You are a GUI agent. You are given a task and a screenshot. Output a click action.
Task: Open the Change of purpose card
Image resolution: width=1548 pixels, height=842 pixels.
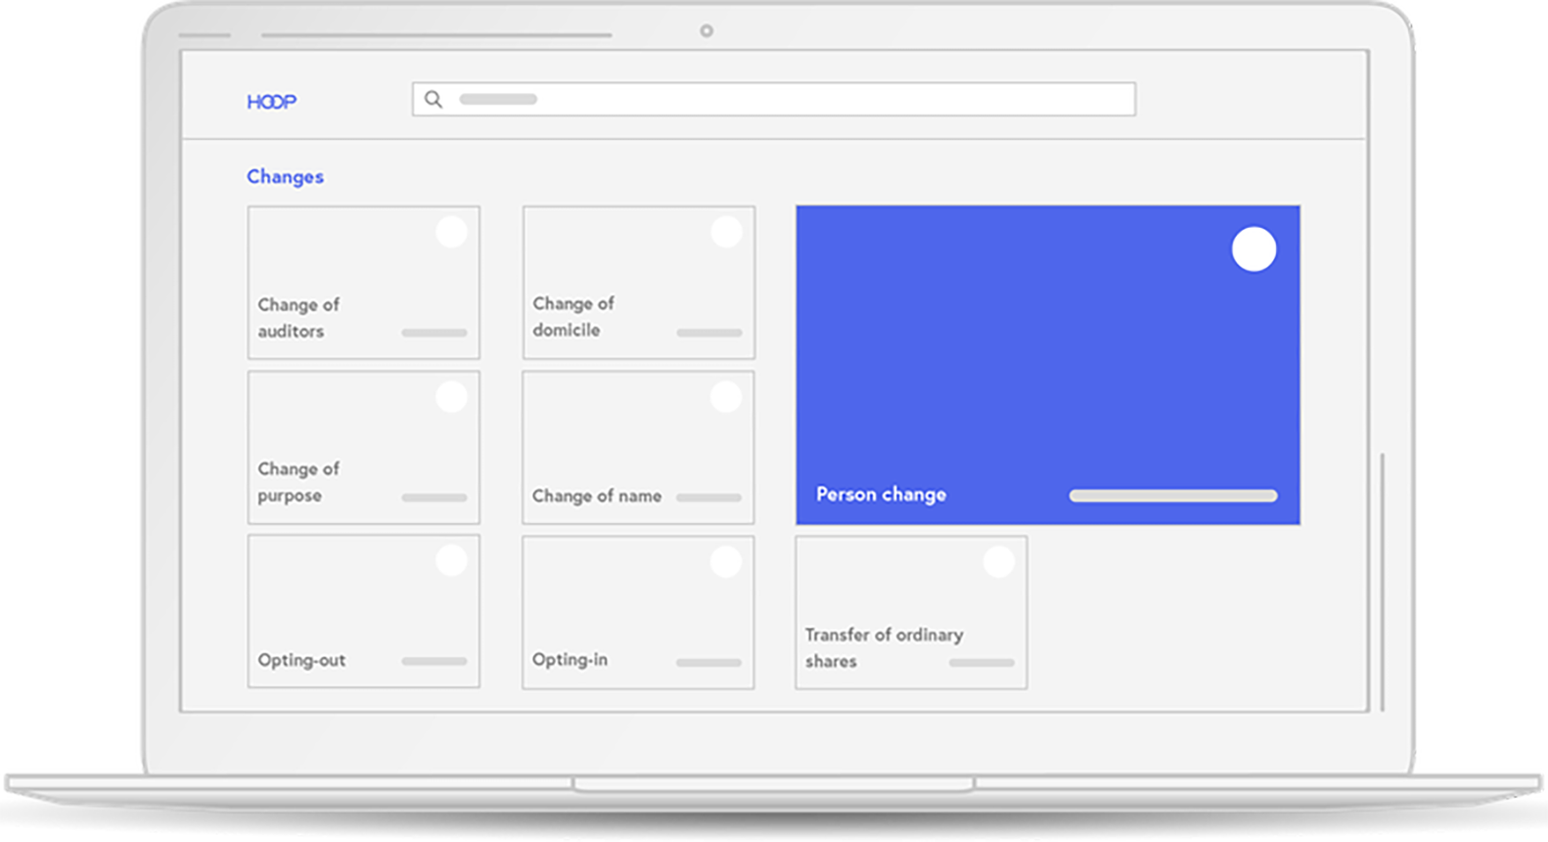pyautogui.click(x=364, y=447)
